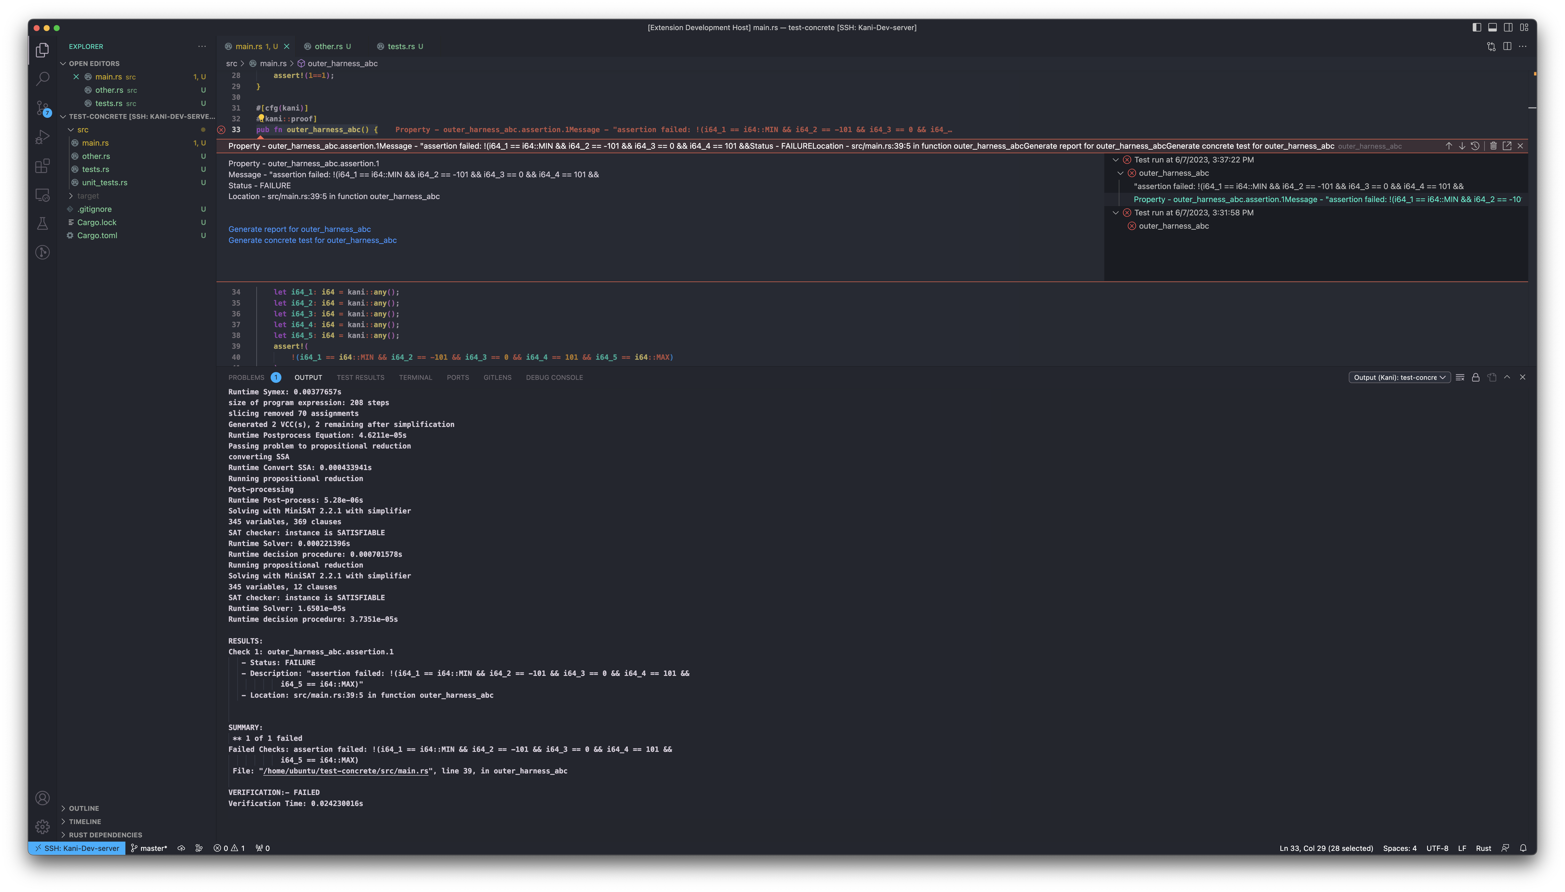Open the Remote Explorer view
The height and width of the screenshot is (892, 1565).
point(42,195)
